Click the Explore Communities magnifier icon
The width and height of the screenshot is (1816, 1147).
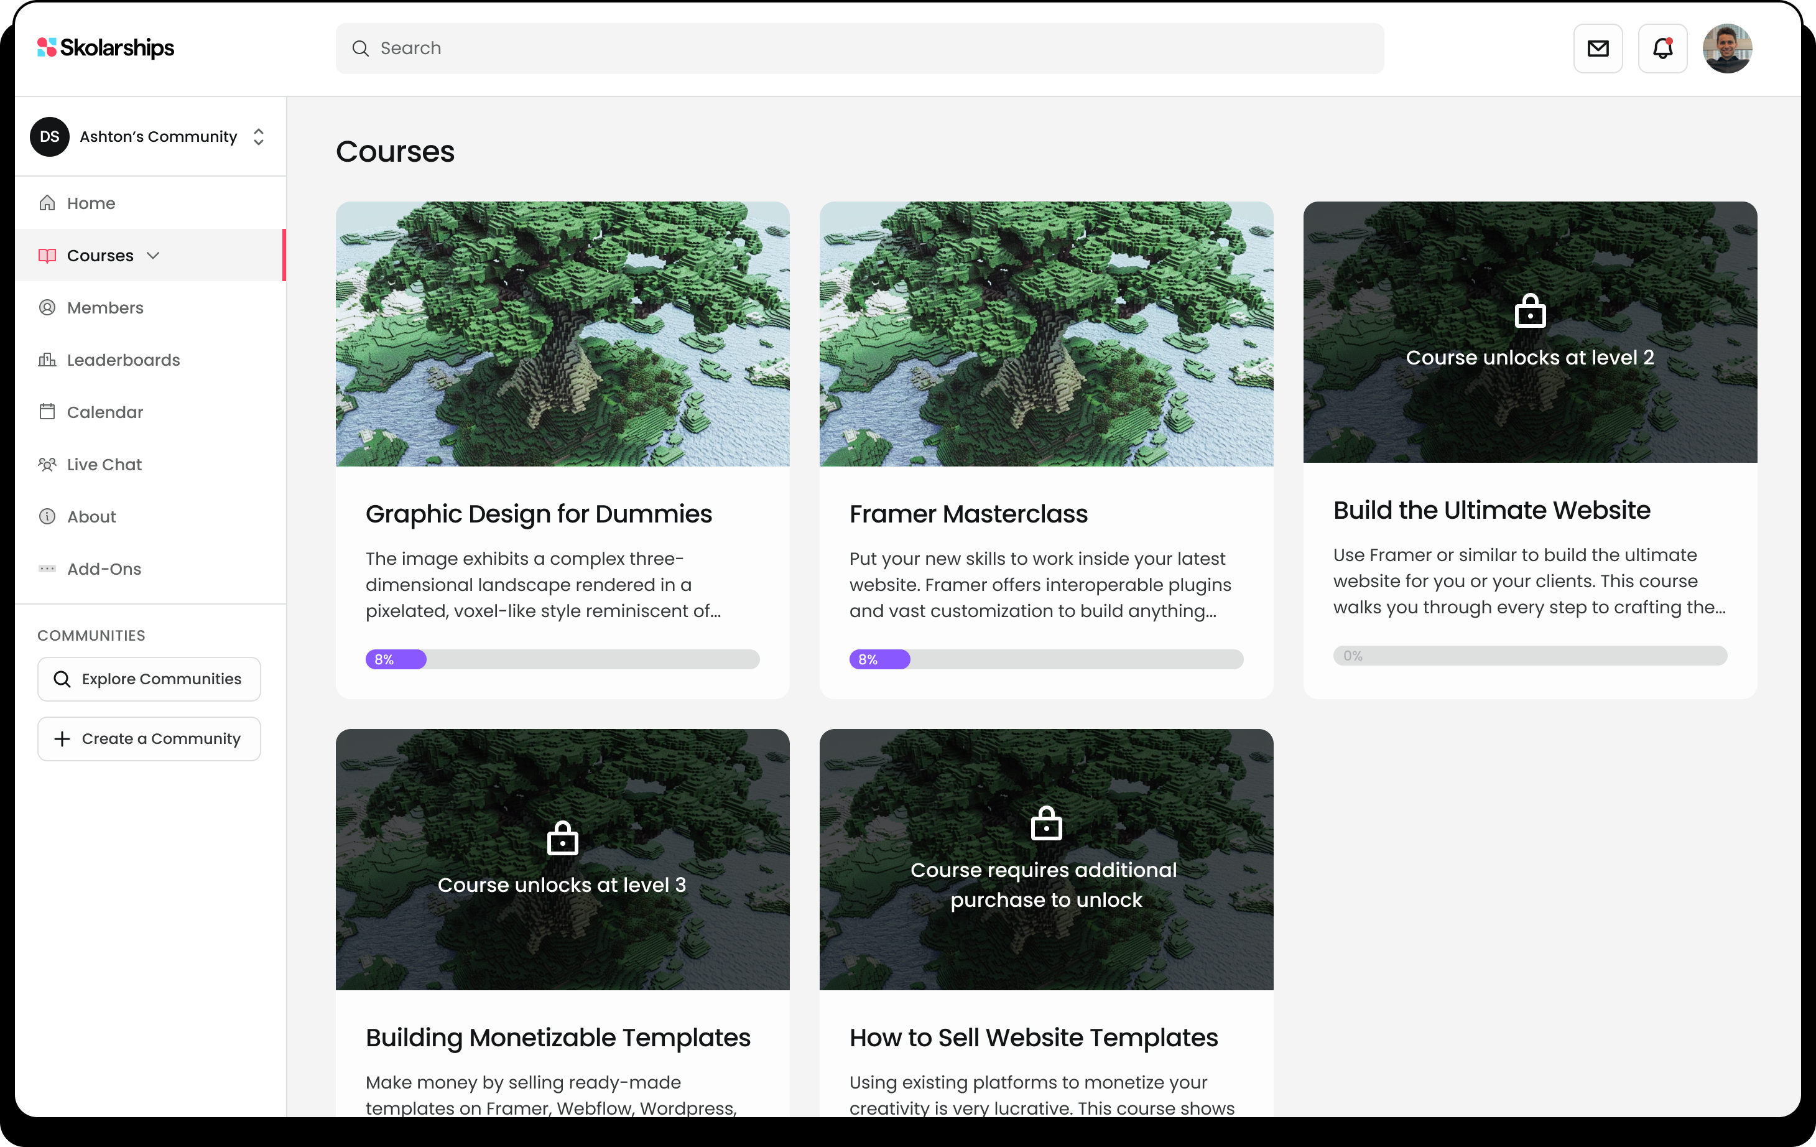click(63, 679)
